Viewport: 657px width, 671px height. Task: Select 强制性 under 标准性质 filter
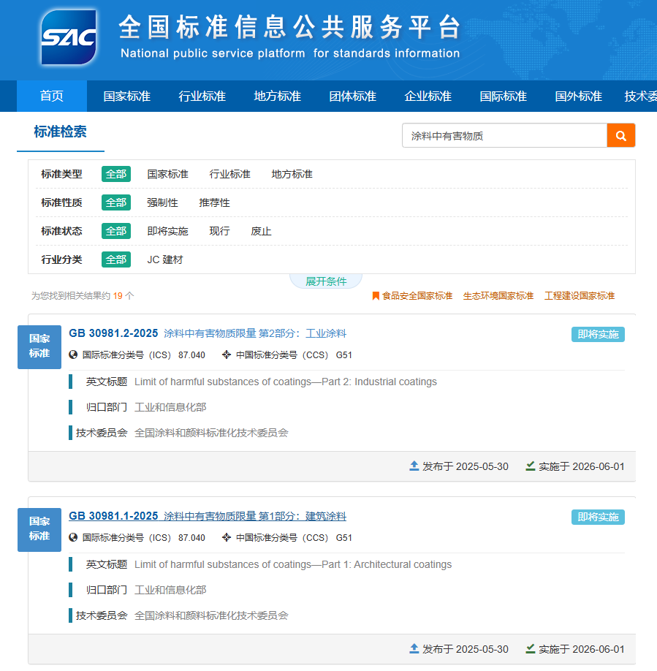coord(162,202)
